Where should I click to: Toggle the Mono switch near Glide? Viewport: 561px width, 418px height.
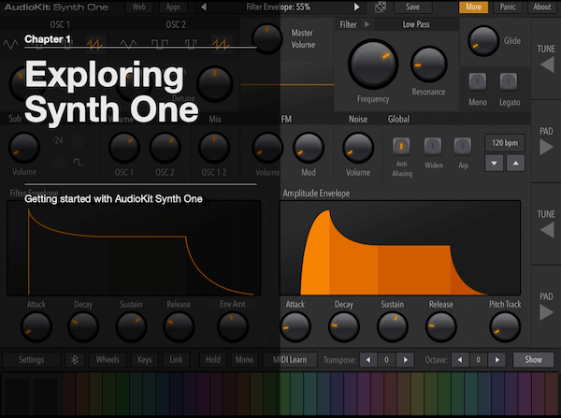pos(478,81)
